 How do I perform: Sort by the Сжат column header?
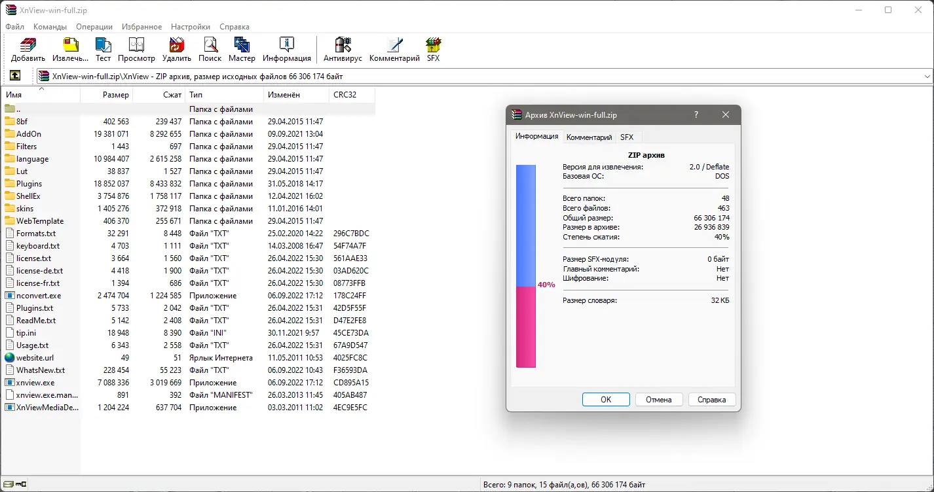pyautogui.click(x=159, y=95)
